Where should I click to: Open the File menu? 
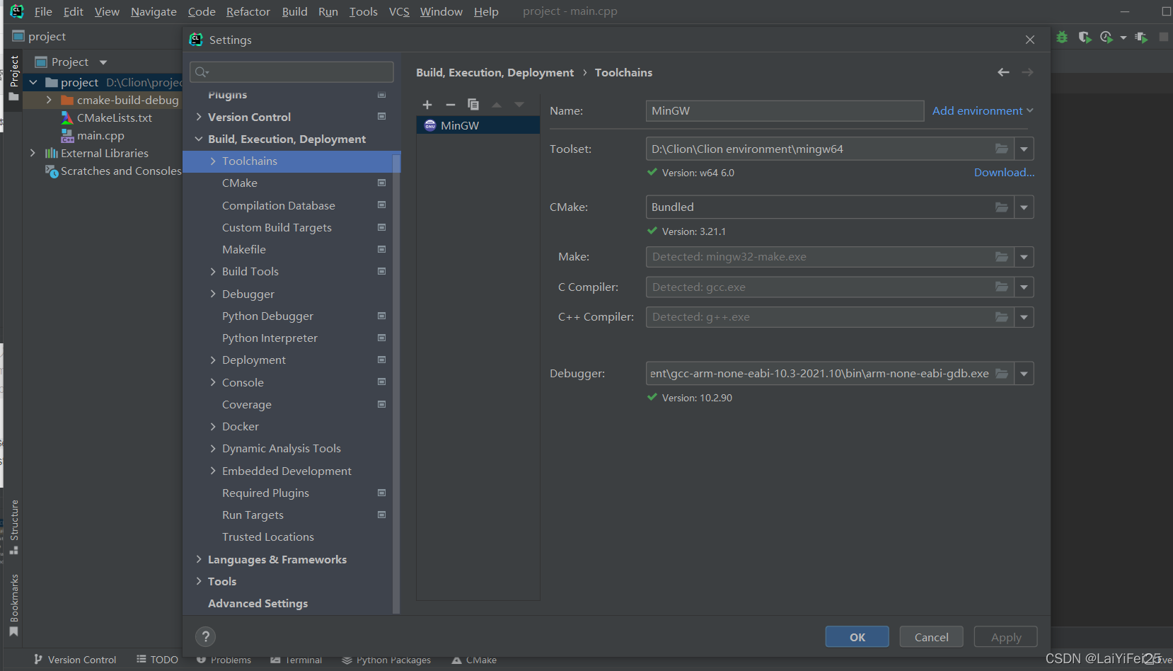pyautogui.click(x=43, y=11)
